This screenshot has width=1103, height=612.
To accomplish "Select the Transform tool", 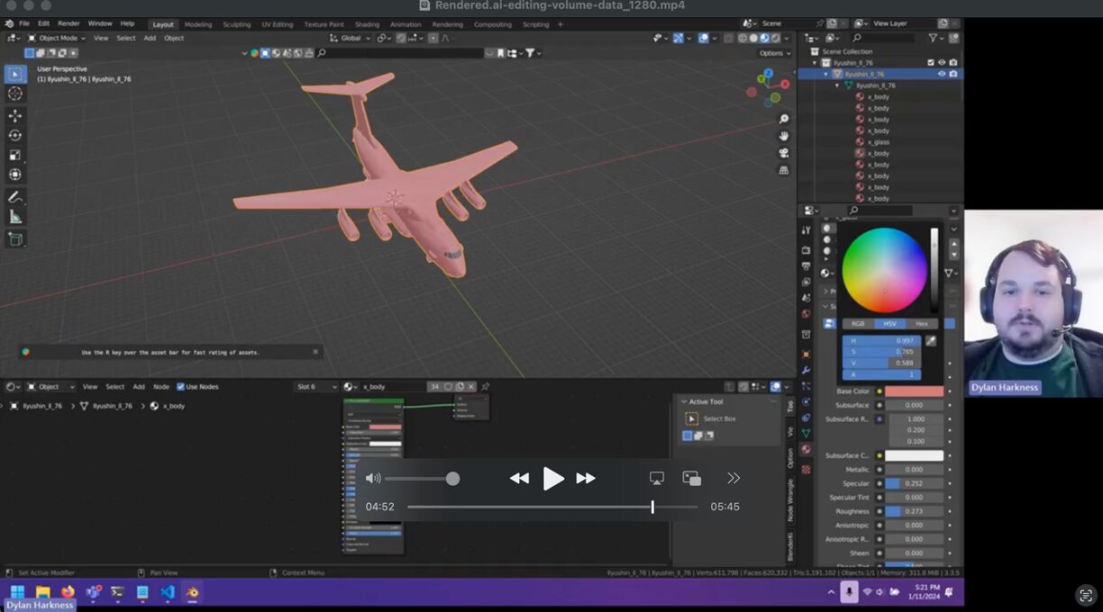I will (x=15, y=174).
